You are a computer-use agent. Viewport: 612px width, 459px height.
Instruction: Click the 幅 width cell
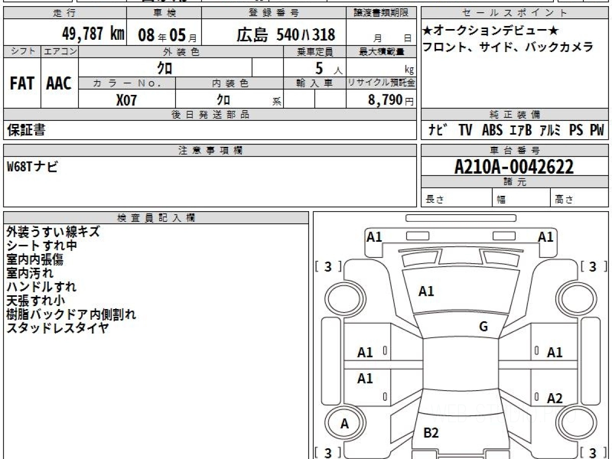[x=522, y=198]
